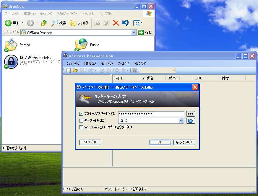Click the "マスターキーの入力" dialog heading
Screen dimensions: 258x196
click(111, 97)
